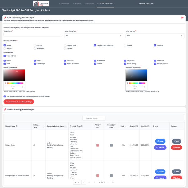Open Welcome user account menu
The height and width of the screenshot is (188, 188).
tap(146, 3)
